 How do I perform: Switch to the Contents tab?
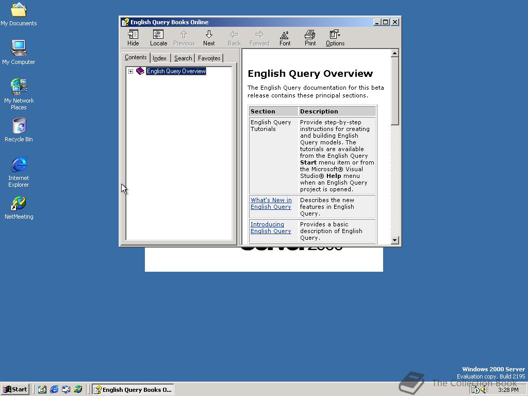point(136,57)
